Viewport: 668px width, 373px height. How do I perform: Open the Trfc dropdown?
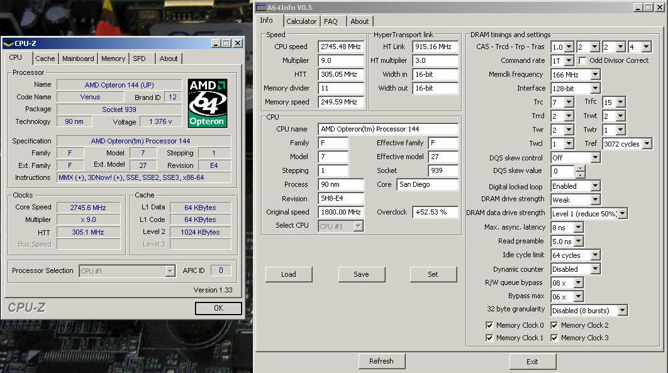click(621, 102)
